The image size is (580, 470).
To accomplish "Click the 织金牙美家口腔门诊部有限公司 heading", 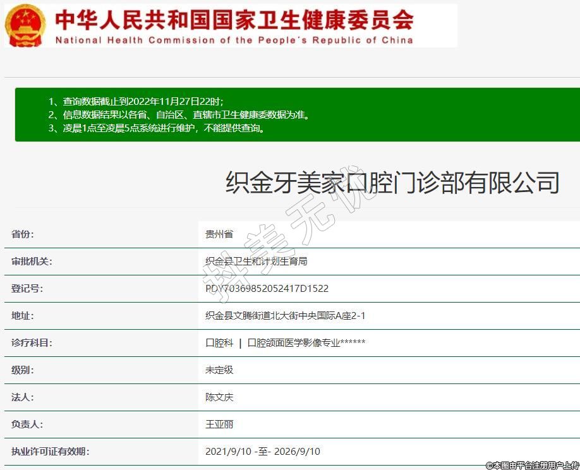I will coord(392,183).
